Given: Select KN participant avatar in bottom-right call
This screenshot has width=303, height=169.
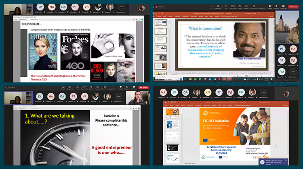Looking at the screenshot, I should coord(208,93).
